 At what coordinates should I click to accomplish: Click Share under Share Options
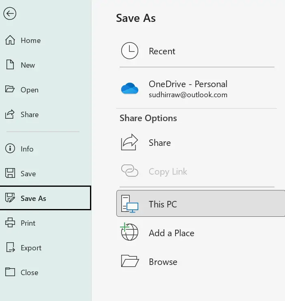160,143
